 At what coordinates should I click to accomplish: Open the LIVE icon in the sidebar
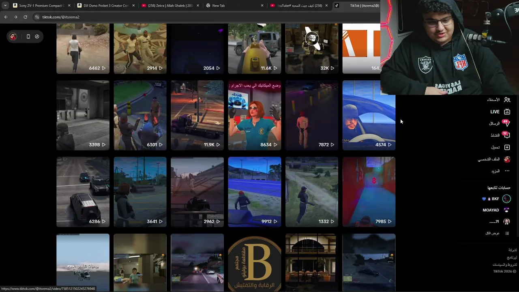point(507,112)
